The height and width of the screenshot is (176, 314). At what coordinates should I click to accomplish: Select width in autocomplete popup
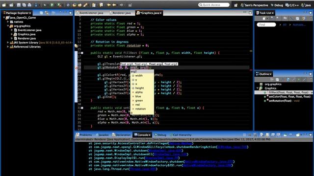click(142, 76)
